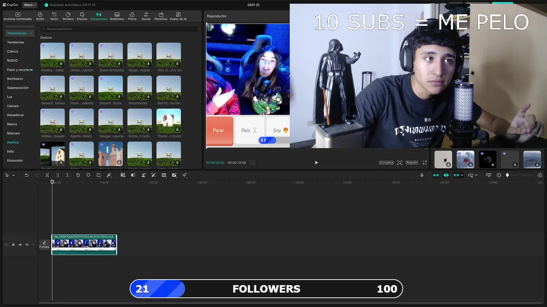
Task: Switch to the Audio tab
Action: click(40, 16)
